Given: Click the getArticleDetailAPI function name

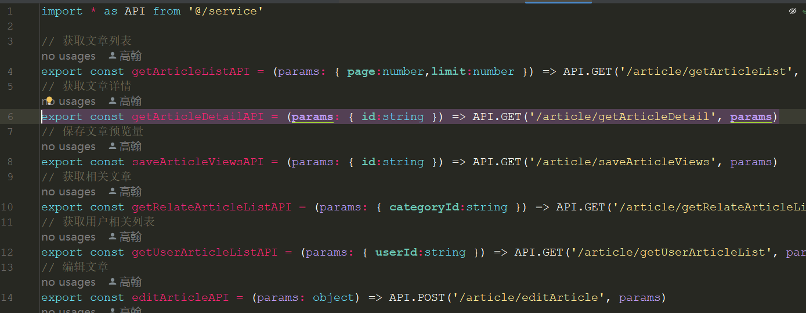Looking at the screenshot, I should coord(198,117).
